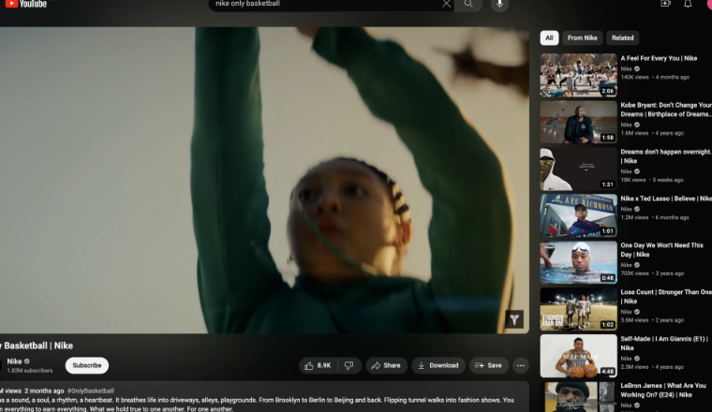Open the Save to playlist menu
712x412 pixels.
coord(487,365)
